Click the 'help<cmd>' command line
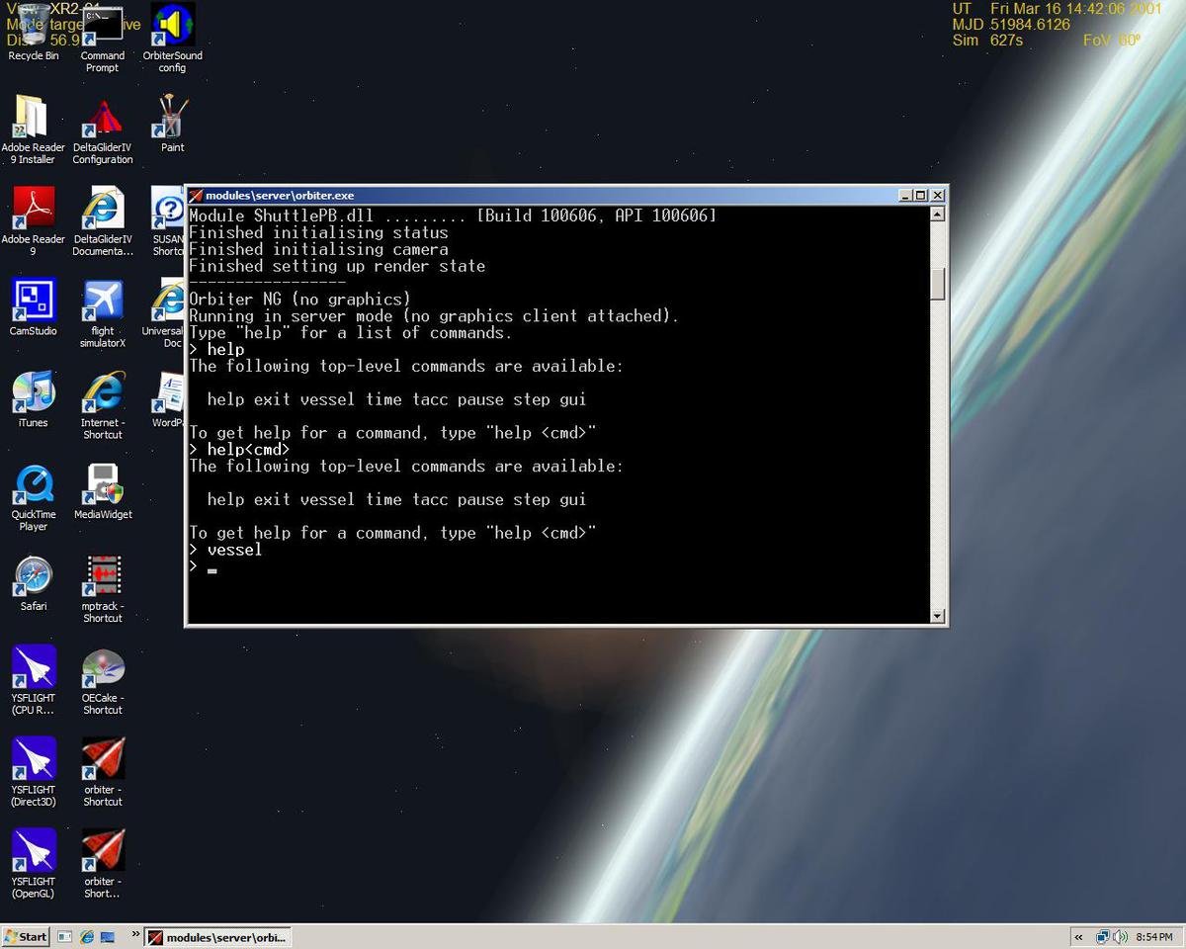The width and height of the screenshot is (1186, 949). (239, 450)
